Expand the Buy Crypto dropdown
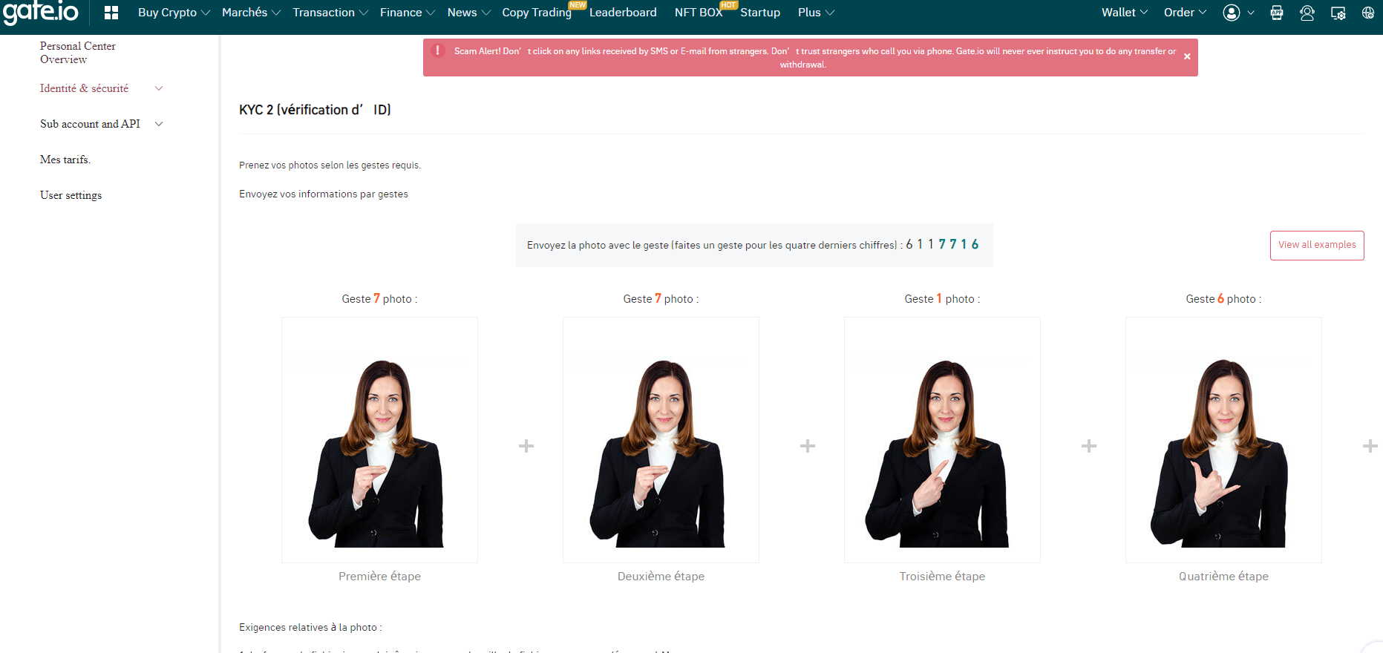The width and height of the screenshot is (1383, 653). [x=174, y=13]
